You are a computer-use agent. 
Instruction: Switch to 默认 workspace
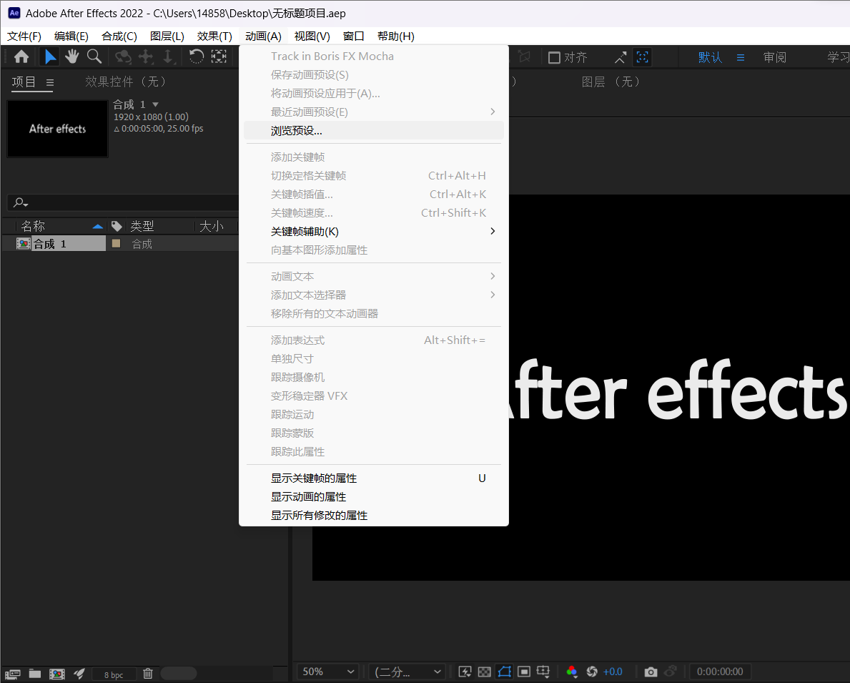tap(710, 57)
